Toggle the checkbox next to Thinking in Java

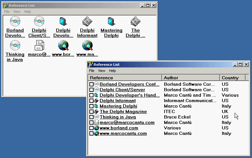point(91,117)
